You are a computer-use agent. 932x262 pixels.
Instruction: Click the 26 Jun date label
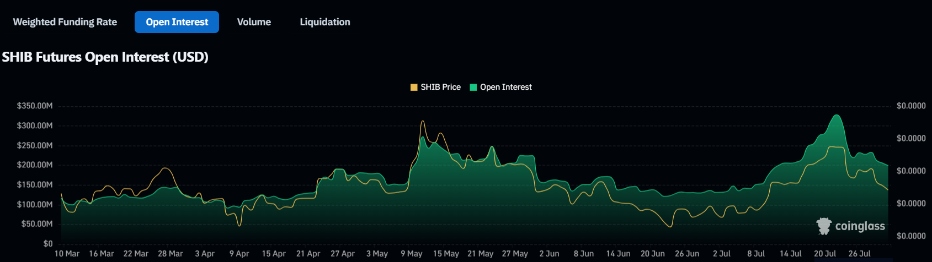(687, 254)
